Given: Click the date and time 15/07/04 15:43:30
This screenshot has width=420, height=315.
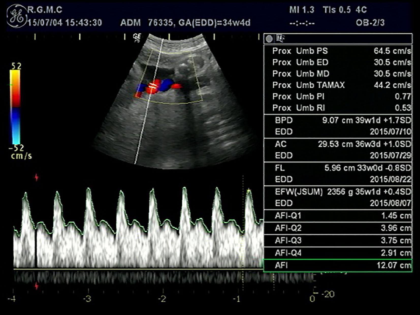Looking at the screenshot, I should (x=65, y=23).
